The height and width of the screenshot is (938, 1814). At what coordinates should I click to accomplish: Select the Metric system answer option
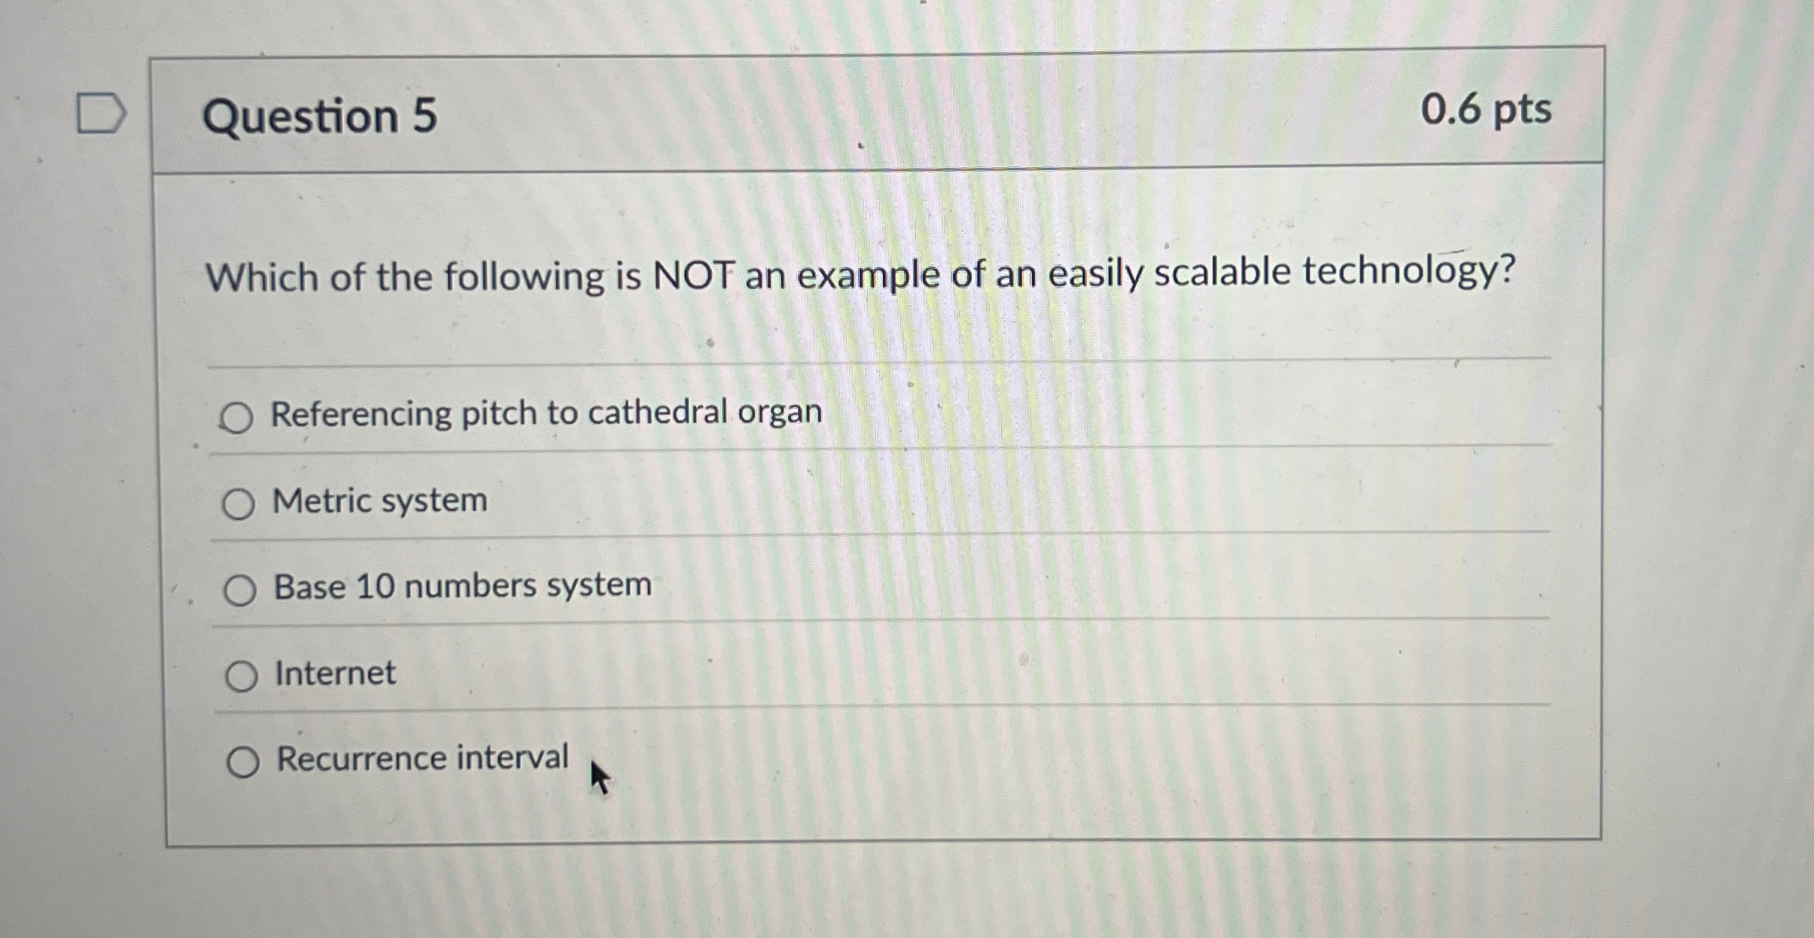click(380, 501)
